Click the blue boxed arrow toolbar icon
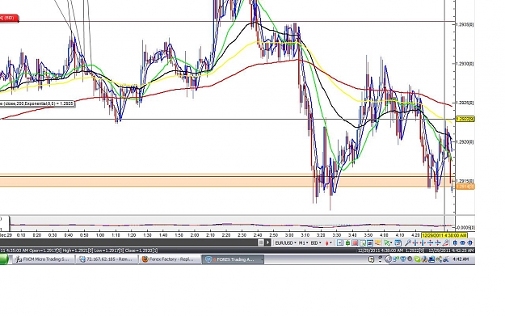Screen dimensions: 505x316 340,243
